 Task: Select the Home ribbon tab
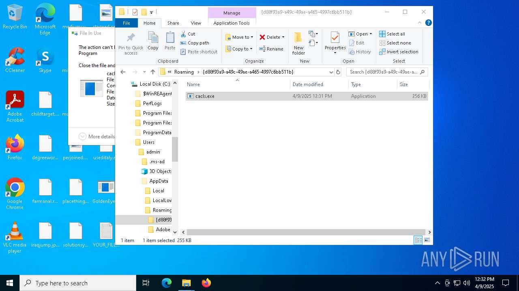[x=149, y=23]
